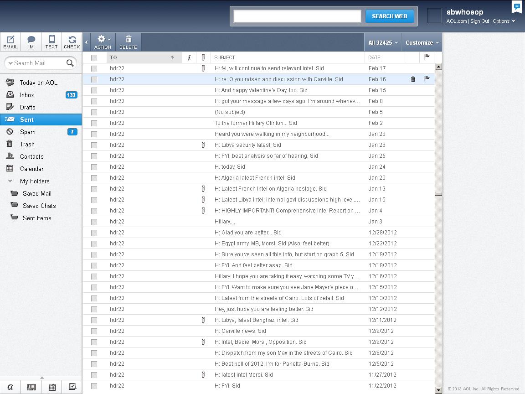Click the trash icon on the Feb 16 row
Screen dimensions: 525x394
click(413, 79)
